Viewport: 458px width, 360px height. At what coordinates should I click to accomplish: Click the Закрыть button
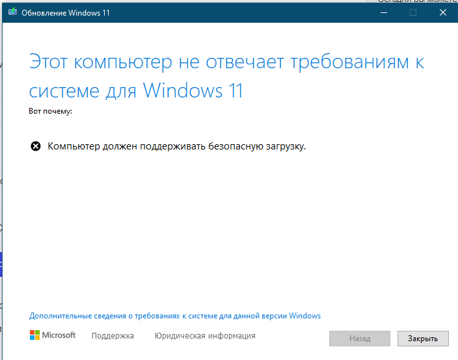coord(423,339)
